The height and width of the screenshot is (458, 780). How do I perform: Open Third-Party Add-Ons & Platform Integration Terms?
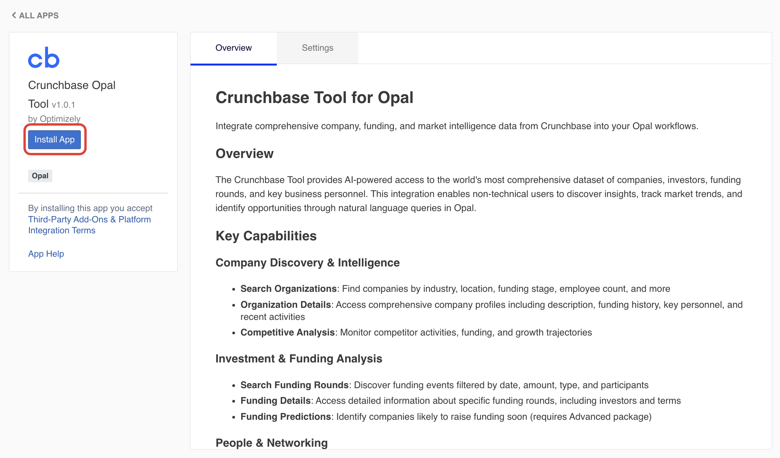pos(89,225)
